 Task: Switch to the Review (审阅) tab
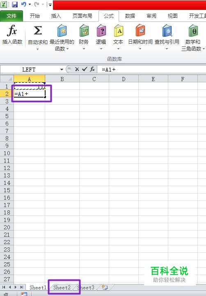[x=151, y=16]
